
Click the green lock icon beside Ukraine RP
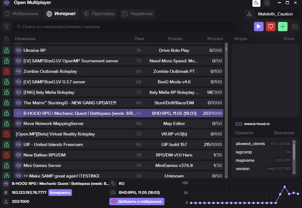coord(6,50)
